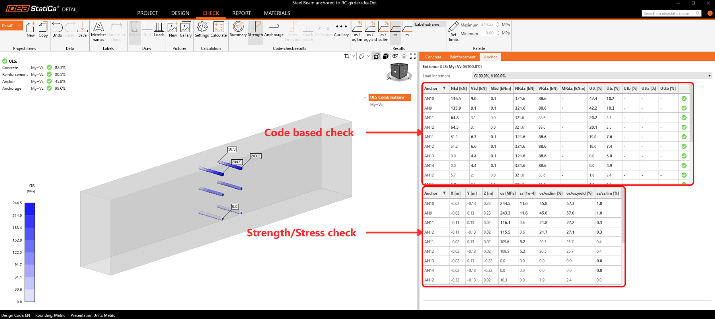715x319 pixels.
Task: Open the crop view dropdown arrow
Action: 354,56
